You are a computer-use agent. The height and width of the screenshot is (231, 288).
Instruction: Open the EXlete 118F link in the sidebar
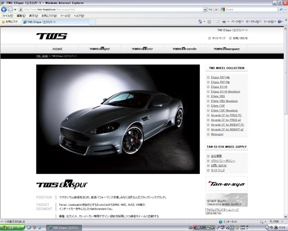point(218,106)
